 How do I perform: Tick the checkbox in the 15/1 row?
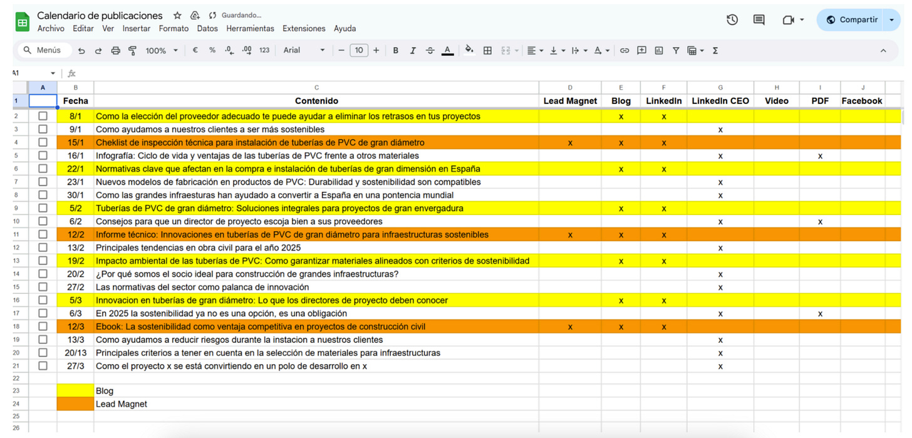(43, 142)
